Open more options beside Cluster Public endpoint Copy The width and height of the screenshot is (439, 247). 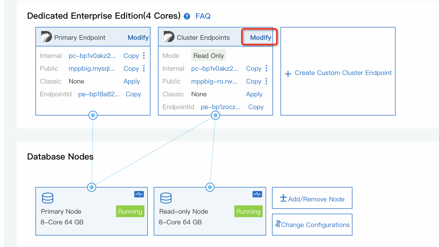click(266, 81)
